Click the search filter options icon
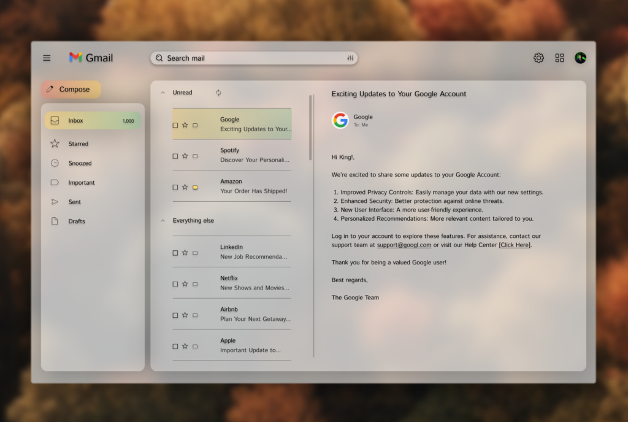The image size is (628, 422). (x=350, y=58)
